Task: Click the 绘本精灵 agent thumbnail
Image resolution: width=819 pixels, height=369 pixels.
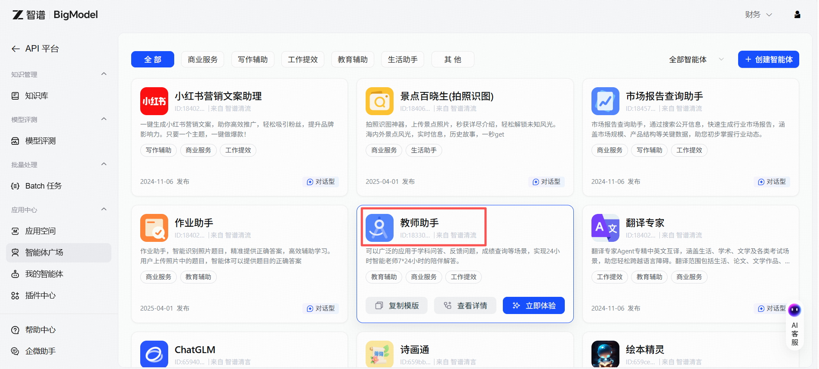Action: (x=605, y=354)
